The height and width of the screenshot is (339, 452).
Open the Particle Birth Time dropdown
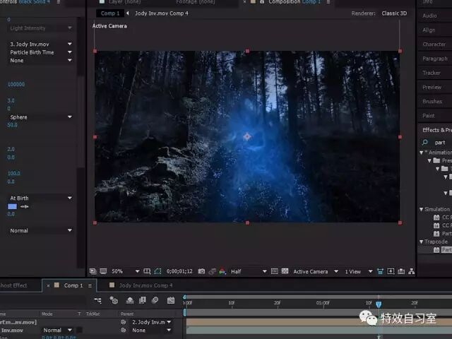[41, 52]
